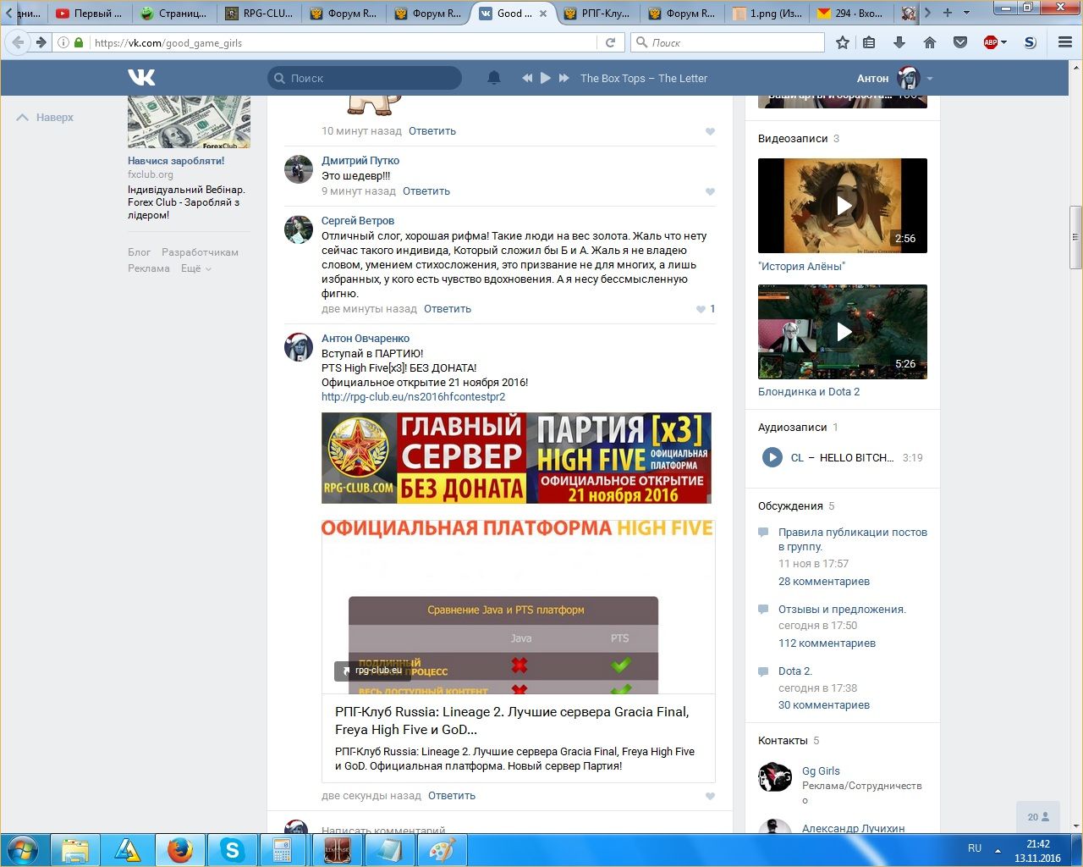This screenshot has width=1083, height=867.
Task: Open the Adblock Plus dropdown arrow
Action: [1003, 42]
